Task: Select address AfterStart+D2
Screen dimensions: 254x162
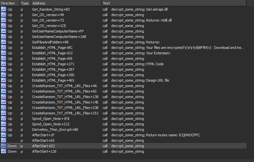Action: pyautogui.click(x=43, y=146)
